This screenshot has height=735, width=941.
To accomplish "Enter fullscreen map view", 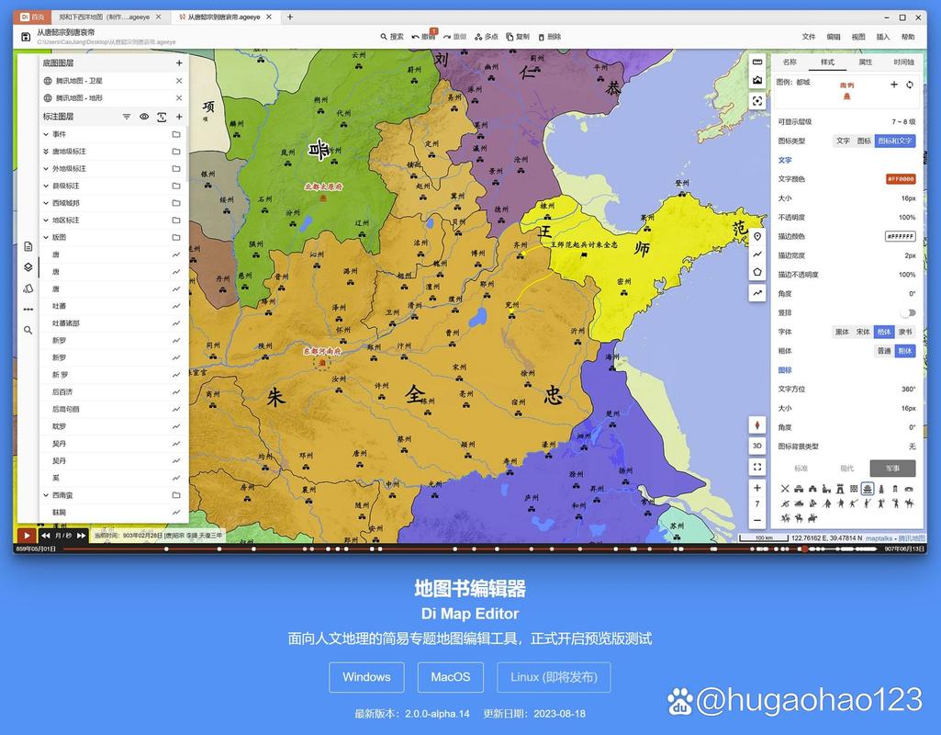I will click(757, 467).
